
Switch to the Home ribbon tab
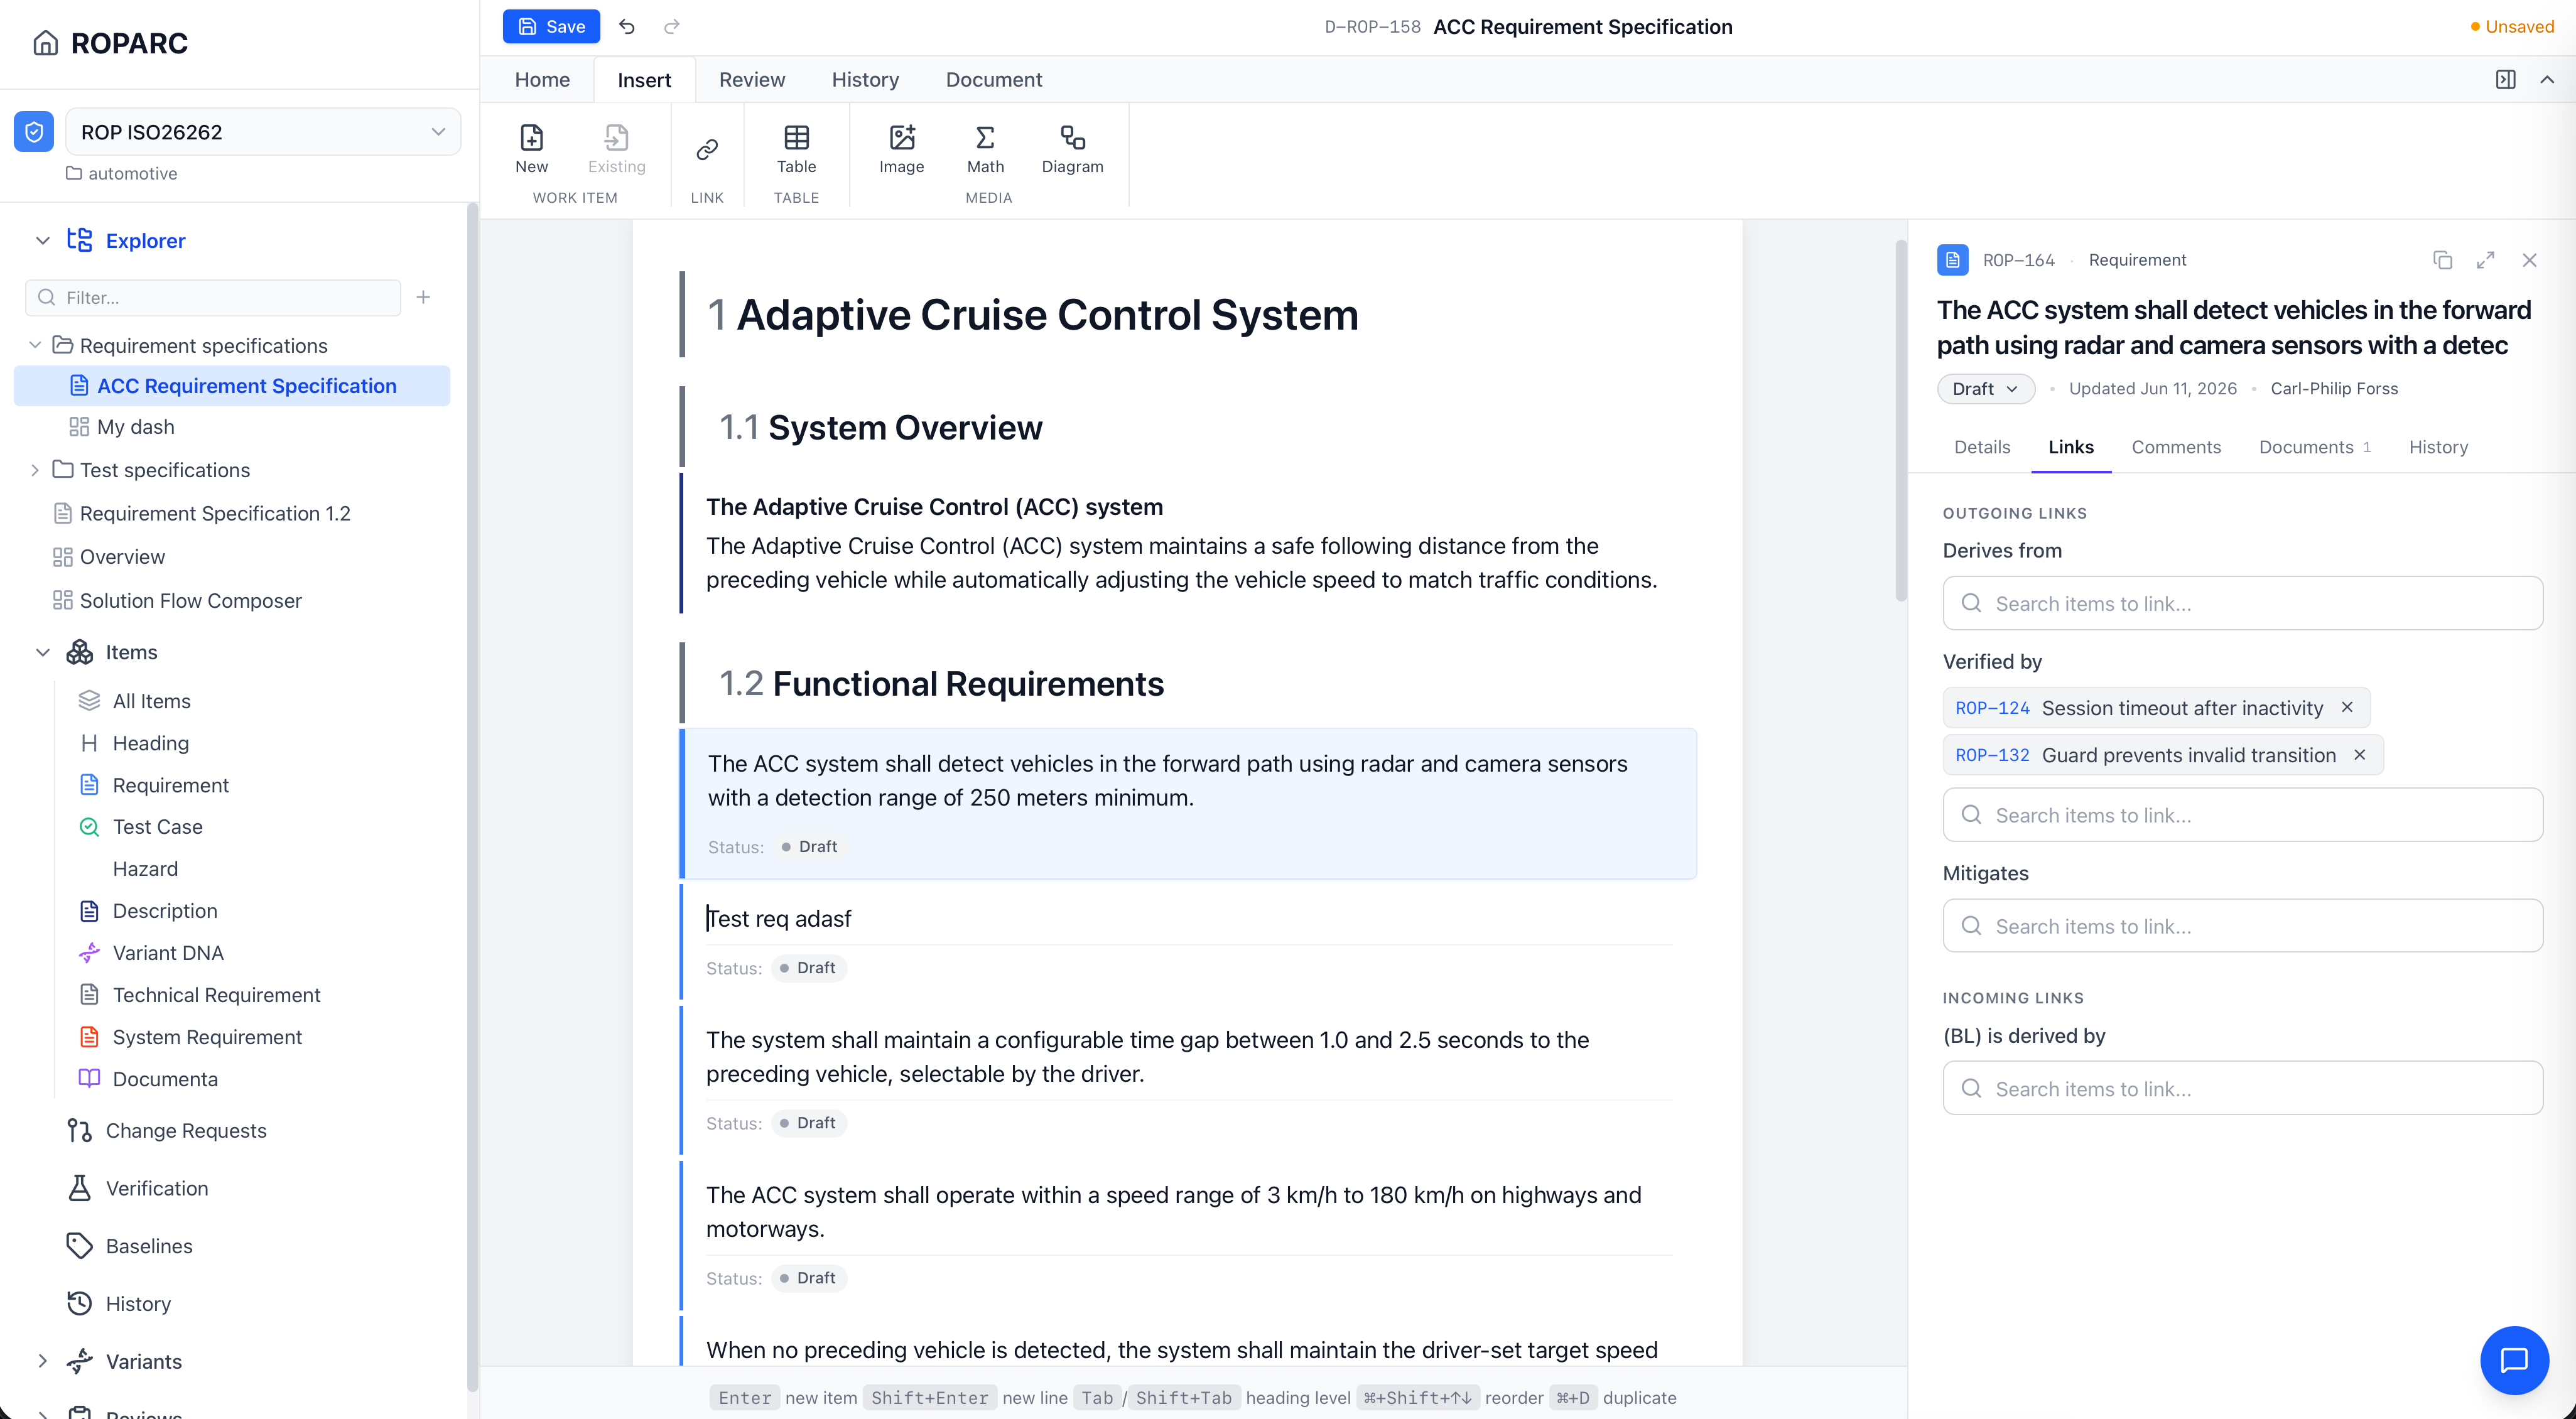[542, 80]
